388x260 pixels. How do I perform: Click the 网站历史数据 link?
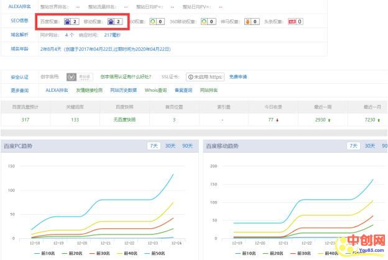124,91
